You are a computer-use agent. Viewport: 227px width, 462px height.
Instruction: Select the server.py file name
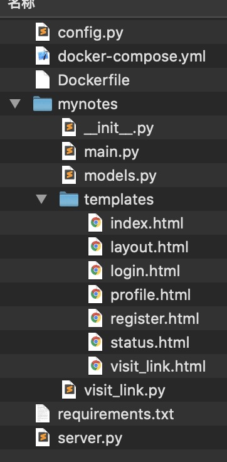coord(90,439)
